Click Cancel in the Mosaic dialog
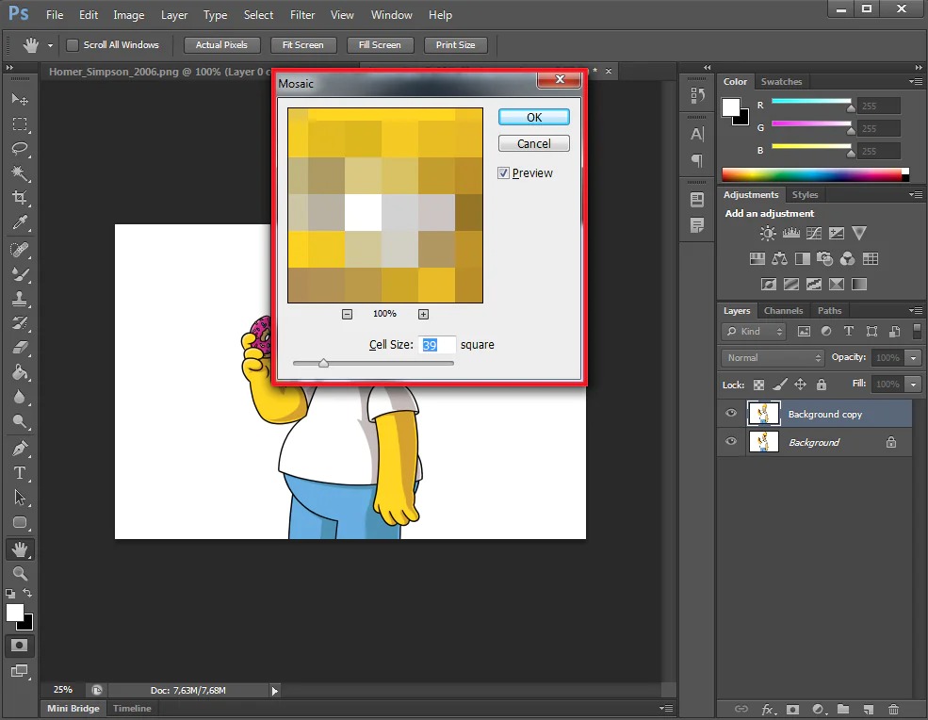 tap(534, 144)
